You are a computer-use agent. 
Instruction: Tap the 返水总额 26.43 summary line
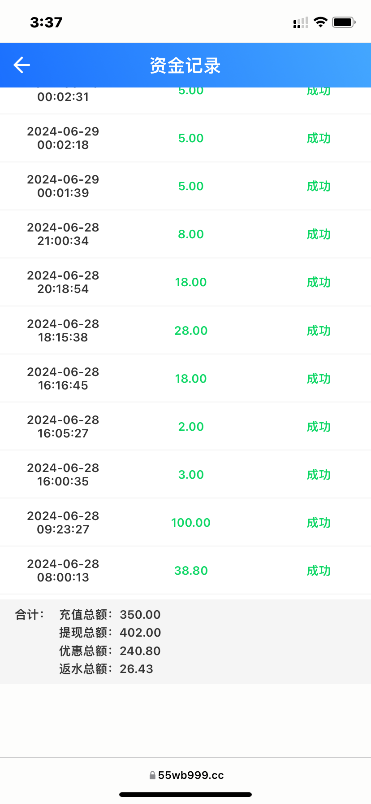point(106,669)
